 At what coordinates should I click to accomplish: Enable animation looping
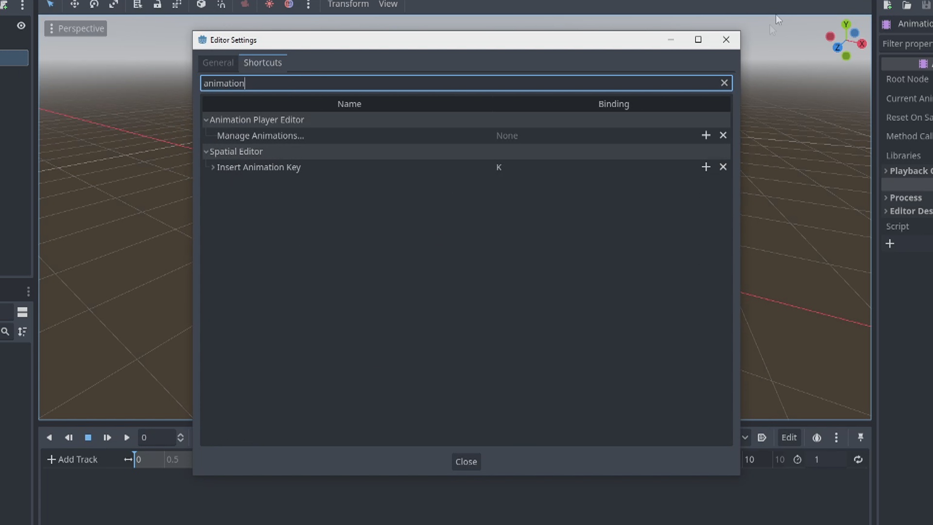coord(859,459)
